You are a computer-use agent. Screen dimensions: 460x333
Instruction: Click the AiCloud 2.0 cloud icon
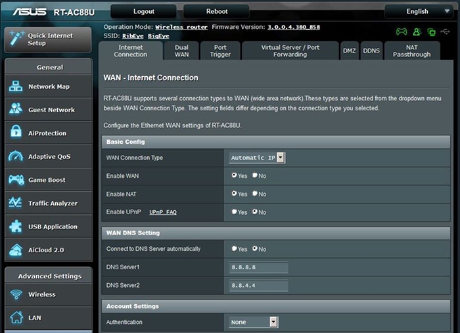[16, 250]
